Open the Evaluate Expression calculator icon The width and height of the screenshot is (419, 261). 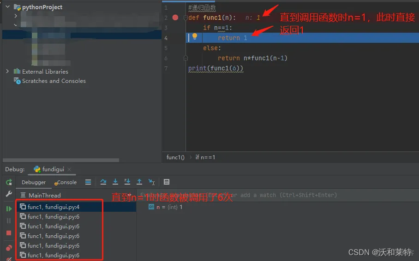[x=167, y=182]
